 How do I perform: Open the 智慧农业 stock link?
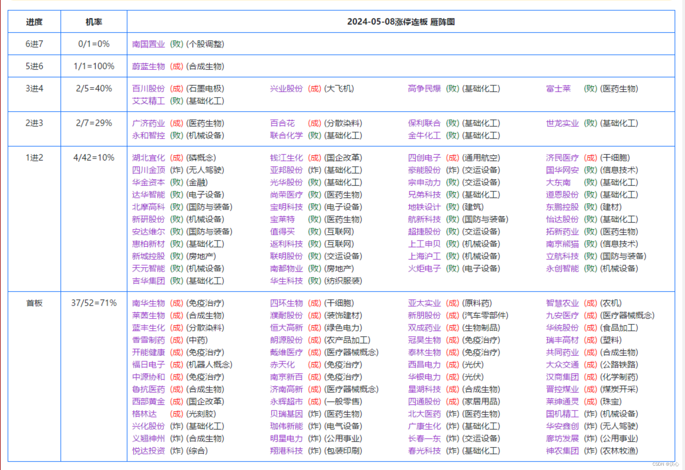click(562, 303)
